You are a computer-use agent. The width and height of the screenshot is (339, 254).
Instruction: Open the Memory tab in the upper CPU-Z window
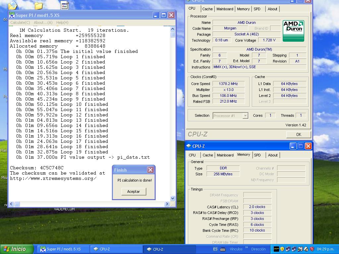pos(243,9)
